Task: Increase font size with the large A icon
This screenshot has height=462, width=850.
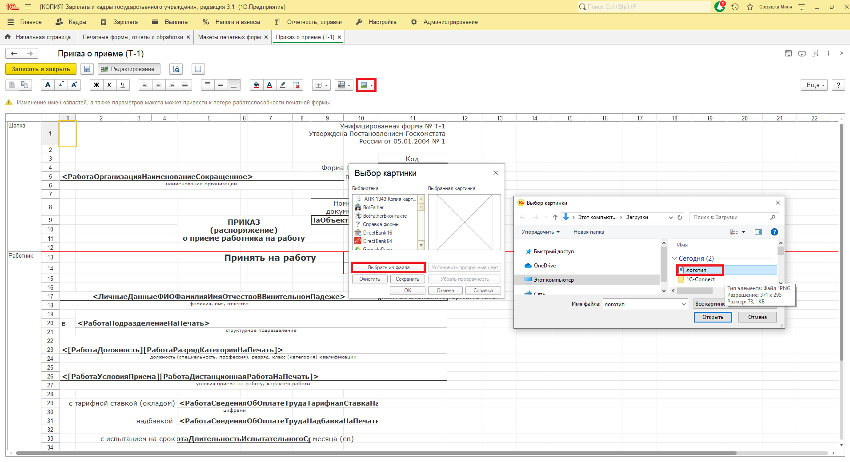Action: tap(74, 85)
